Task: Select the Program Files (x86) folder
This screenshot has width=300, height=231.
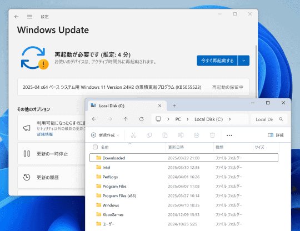Action: tap(184, 195)
